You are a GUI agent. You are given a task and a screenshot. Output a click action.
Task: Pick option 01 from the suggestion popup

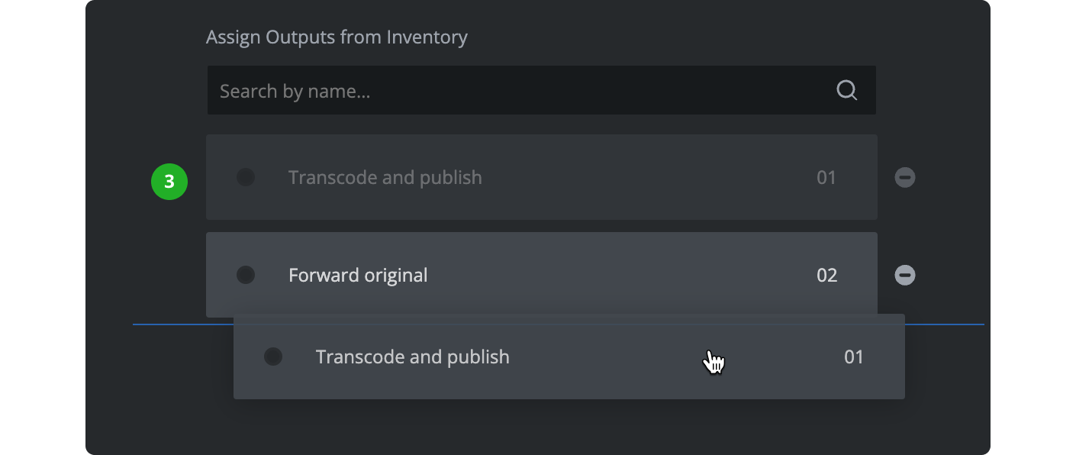click(x=854, y=357)
